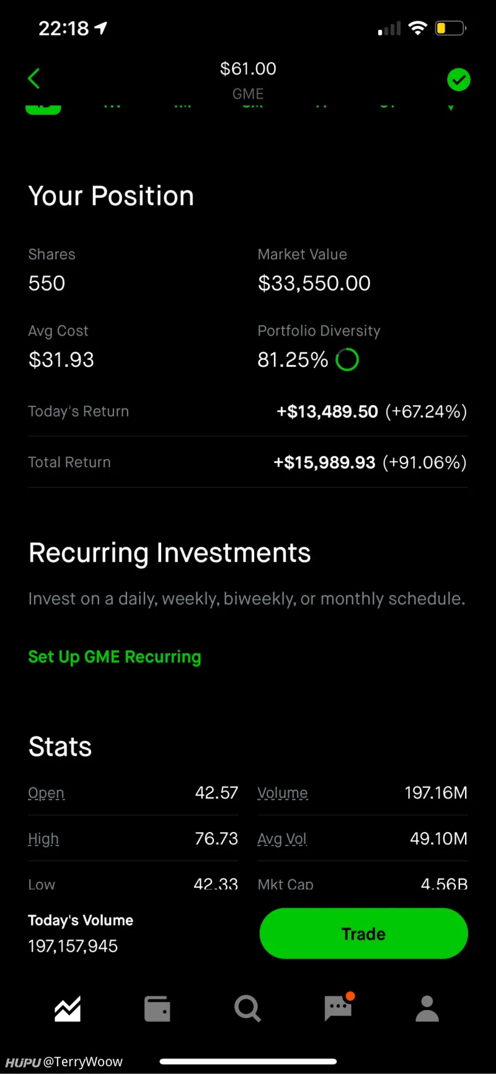The height and width of the screenshot is (1074, 496).
Task: Tap the High stat label
Action: coord(43,839)
